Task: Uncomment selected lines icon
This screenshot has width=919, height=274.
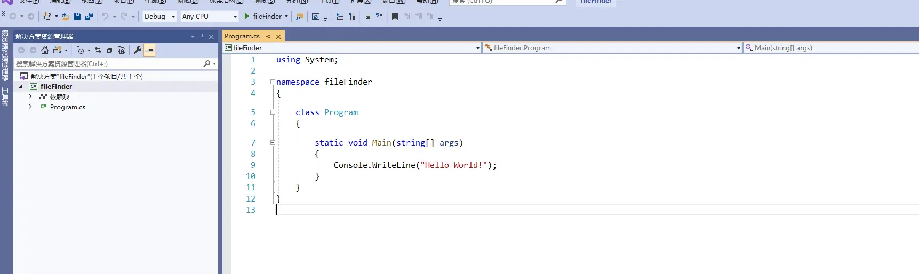Action: tap(379, 17)
